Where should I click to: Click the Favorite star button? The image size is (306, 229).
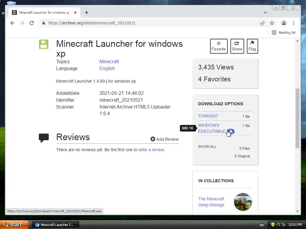(219, 46)
